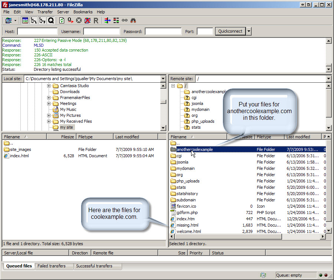Click the red status indicator light
Viewport: 334px width, 280px height.
[326, 275]
